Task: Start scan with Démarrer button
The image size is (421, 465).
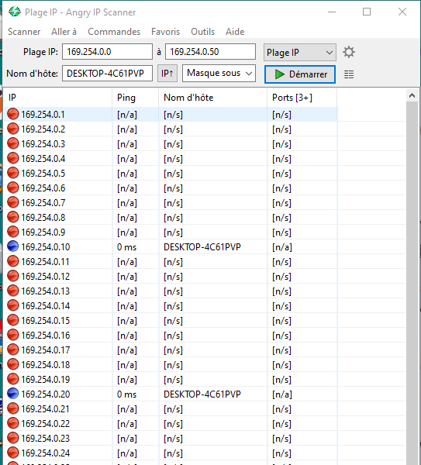Action: click(x=299, y=74)
